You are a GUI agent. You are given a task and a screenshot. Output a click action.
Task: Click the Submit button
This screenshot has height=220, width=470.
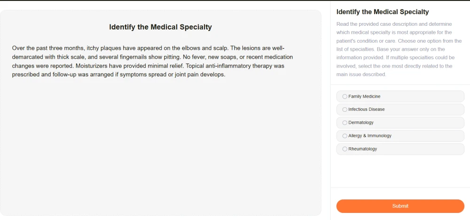[400, 206]
